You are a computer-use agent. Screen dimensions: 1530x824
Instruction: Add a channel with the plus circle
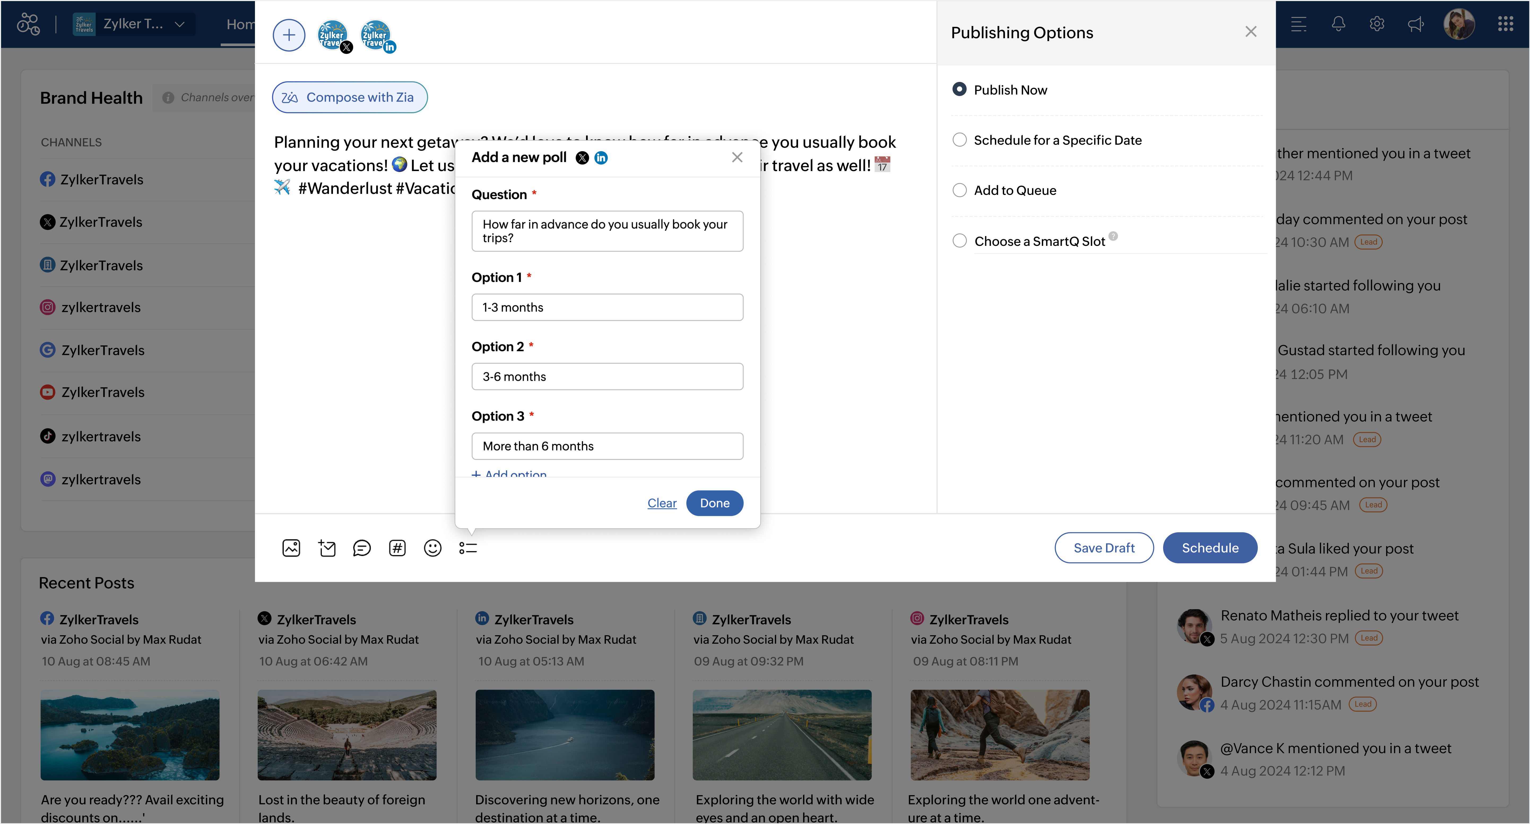point(289,36)
